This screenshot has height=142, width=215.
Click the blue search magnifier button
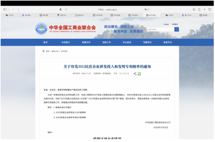[x=177, y=29]
